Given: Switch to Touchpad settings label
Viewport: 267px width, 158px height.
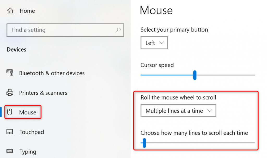Looking at the screenshot, I should 32,132.
